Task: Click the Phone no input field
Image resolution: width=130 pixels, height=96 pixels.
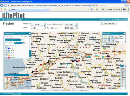Action: tap(38, 24)
